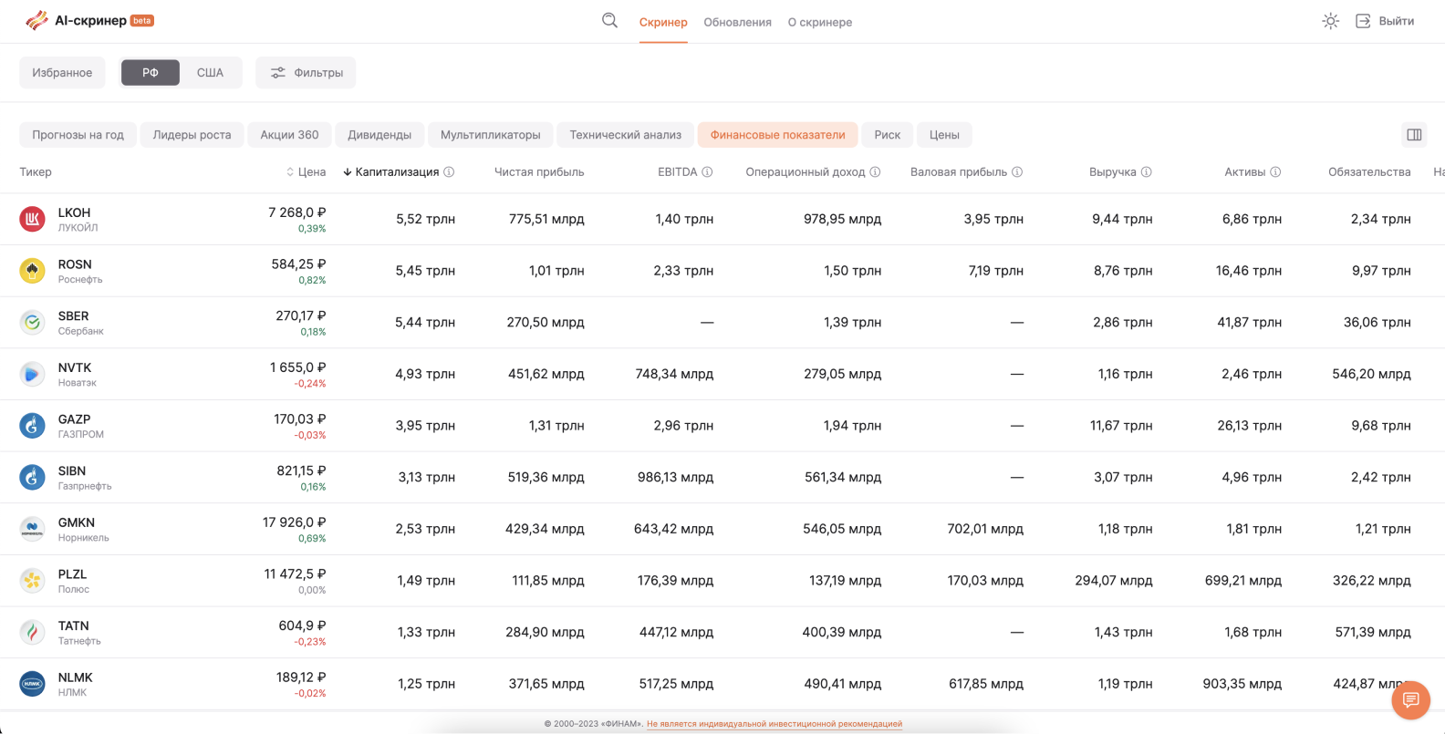This screenshot has height=734, width=1445.
Task: Click the PLZL Полюс logo
Action: [x=33, y=581]
